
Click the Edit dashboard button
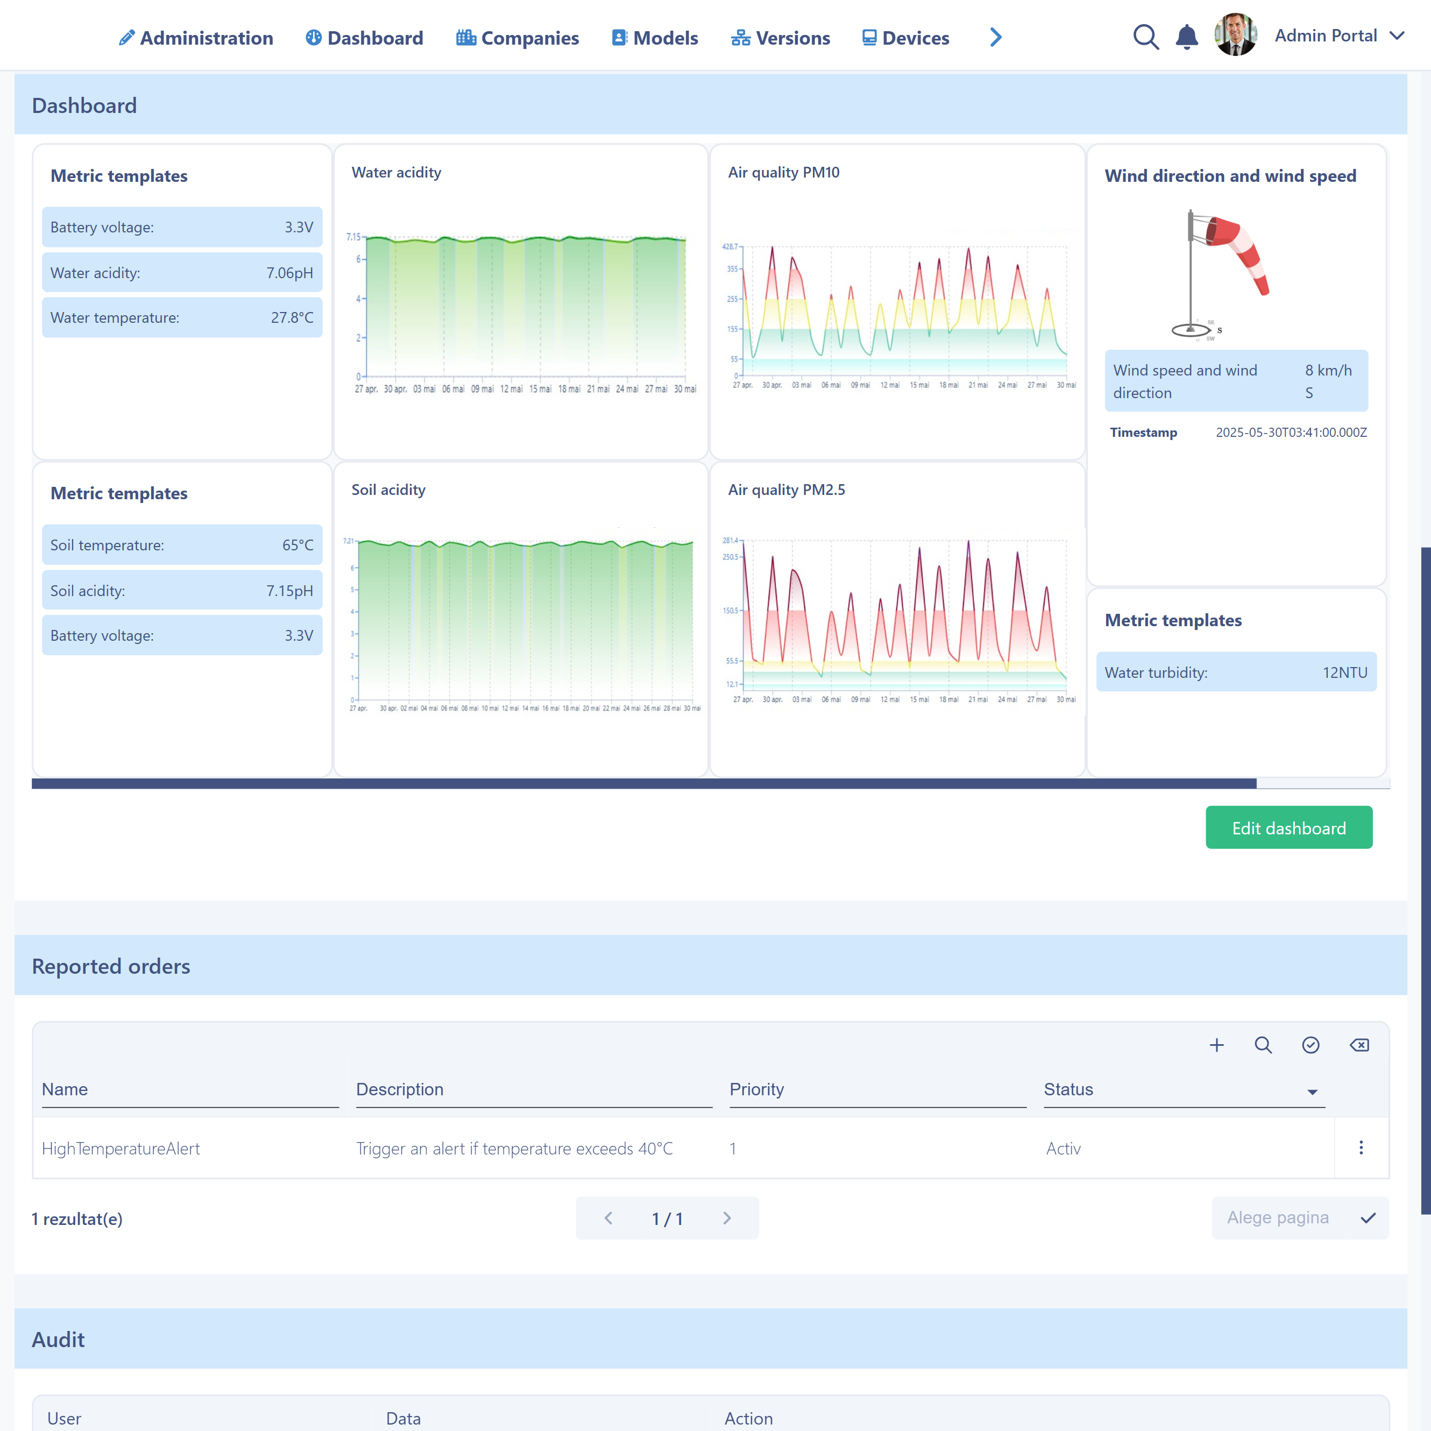pos(1288,827)
